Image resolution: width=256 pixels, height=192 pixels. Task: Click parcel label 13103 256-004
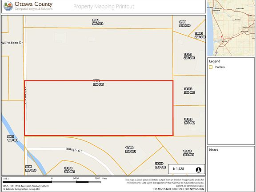click(189, 56)
